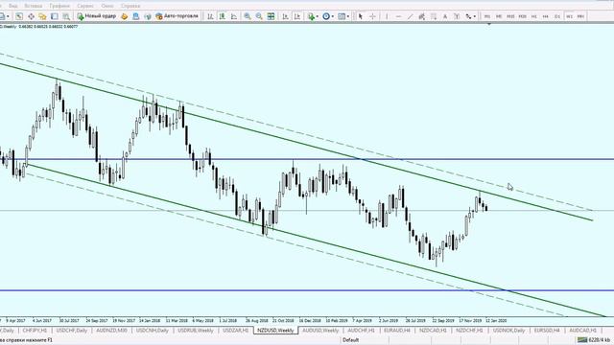Open the Profiles icon in toolbar

coord(2,16)
